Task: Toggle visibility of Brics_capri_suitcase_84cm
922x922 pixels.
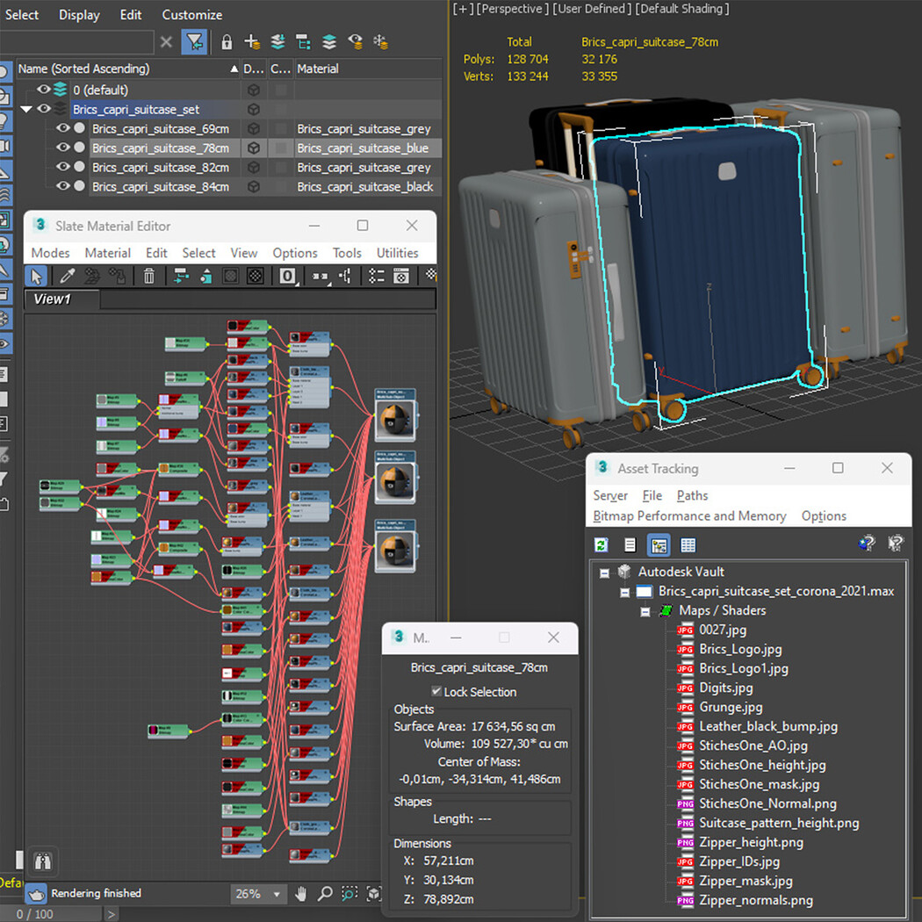Action: coord(62,186)
